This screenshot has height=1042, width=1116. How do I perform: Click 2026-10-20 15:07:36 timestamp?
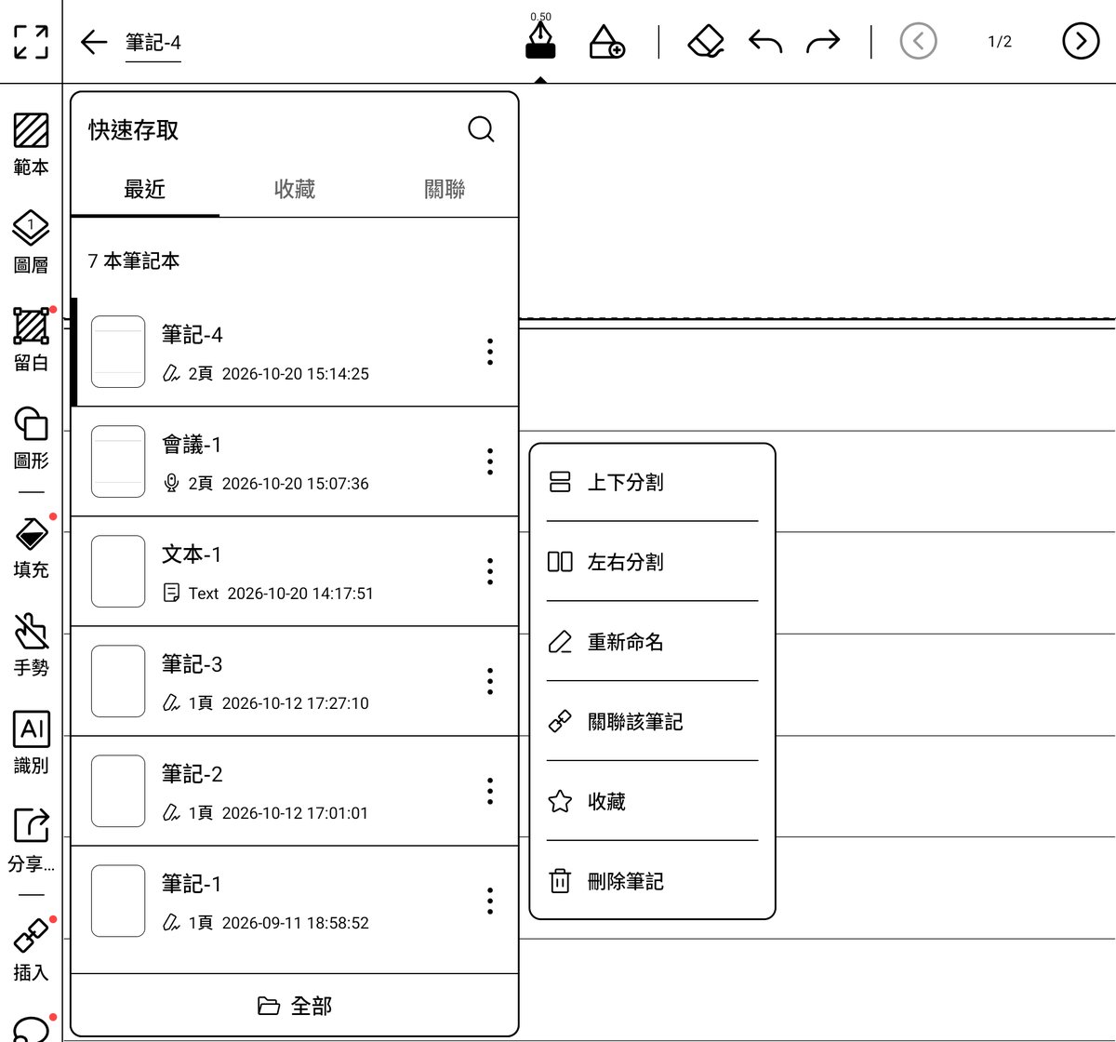[x=296, y=484]
